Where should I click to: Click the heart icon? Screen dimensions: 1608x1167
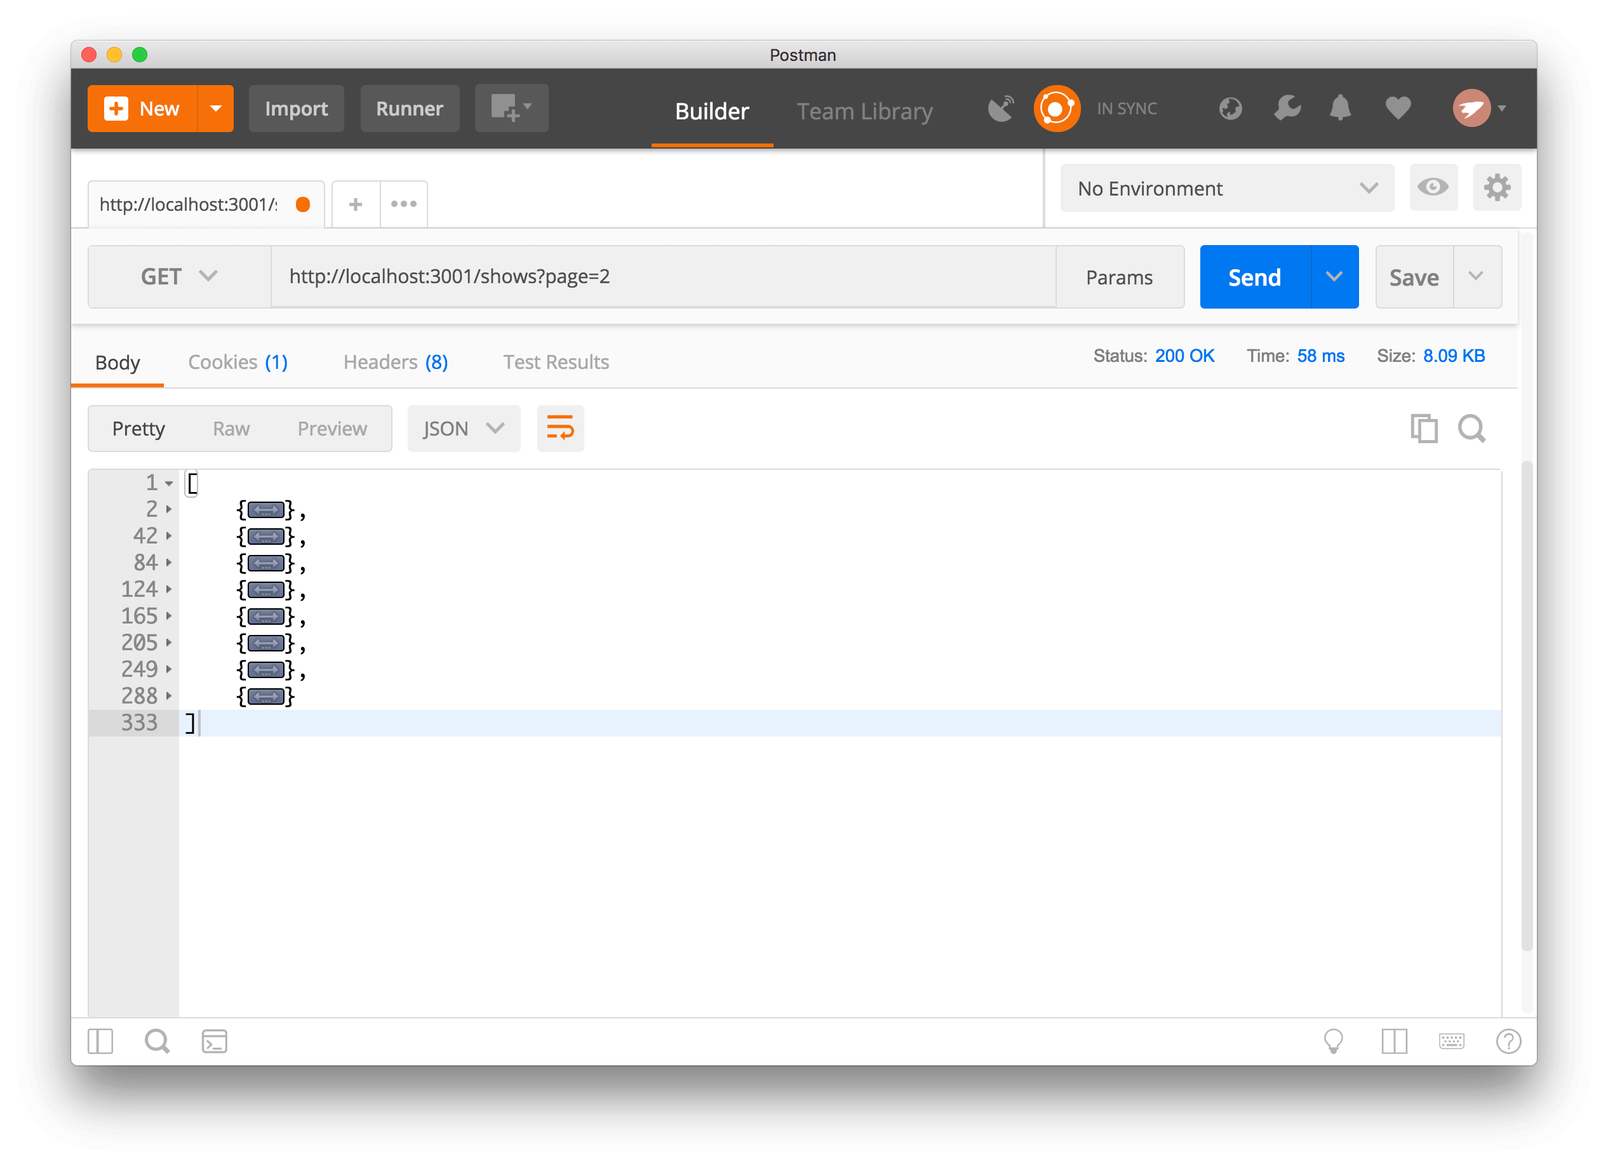pyautogui.click(x=1397, y=109)
